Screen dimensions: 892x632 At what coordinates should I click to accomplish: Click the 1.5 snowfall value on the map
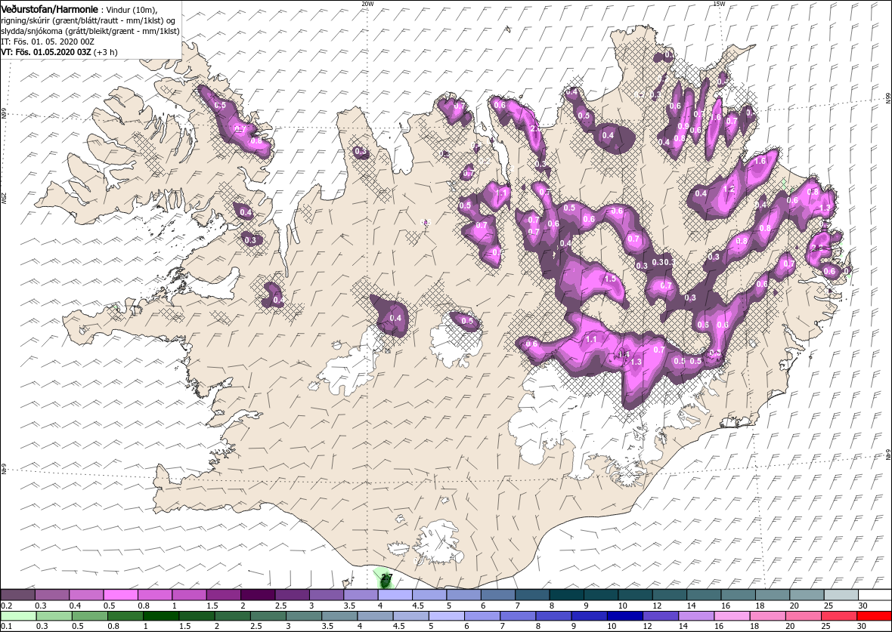610,279
